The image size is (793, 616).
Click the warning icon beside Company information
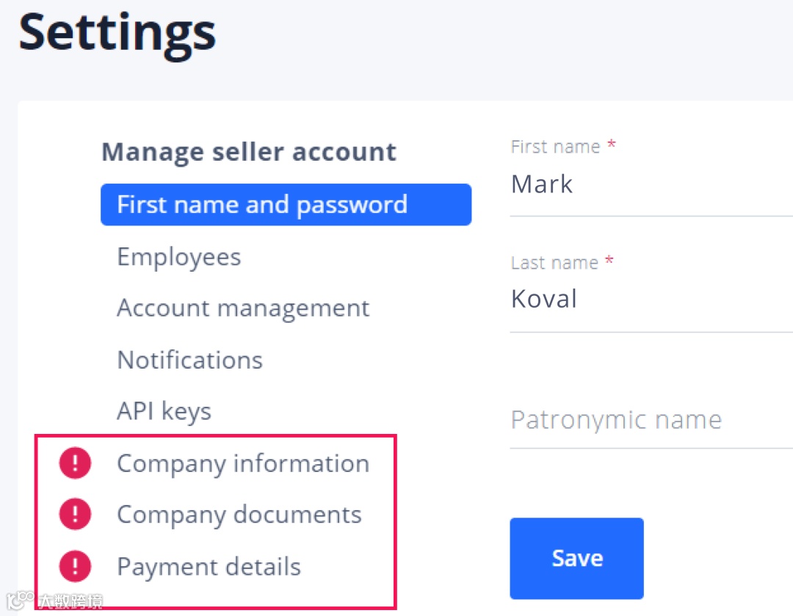pyautogui.click(x=75, y=463)
